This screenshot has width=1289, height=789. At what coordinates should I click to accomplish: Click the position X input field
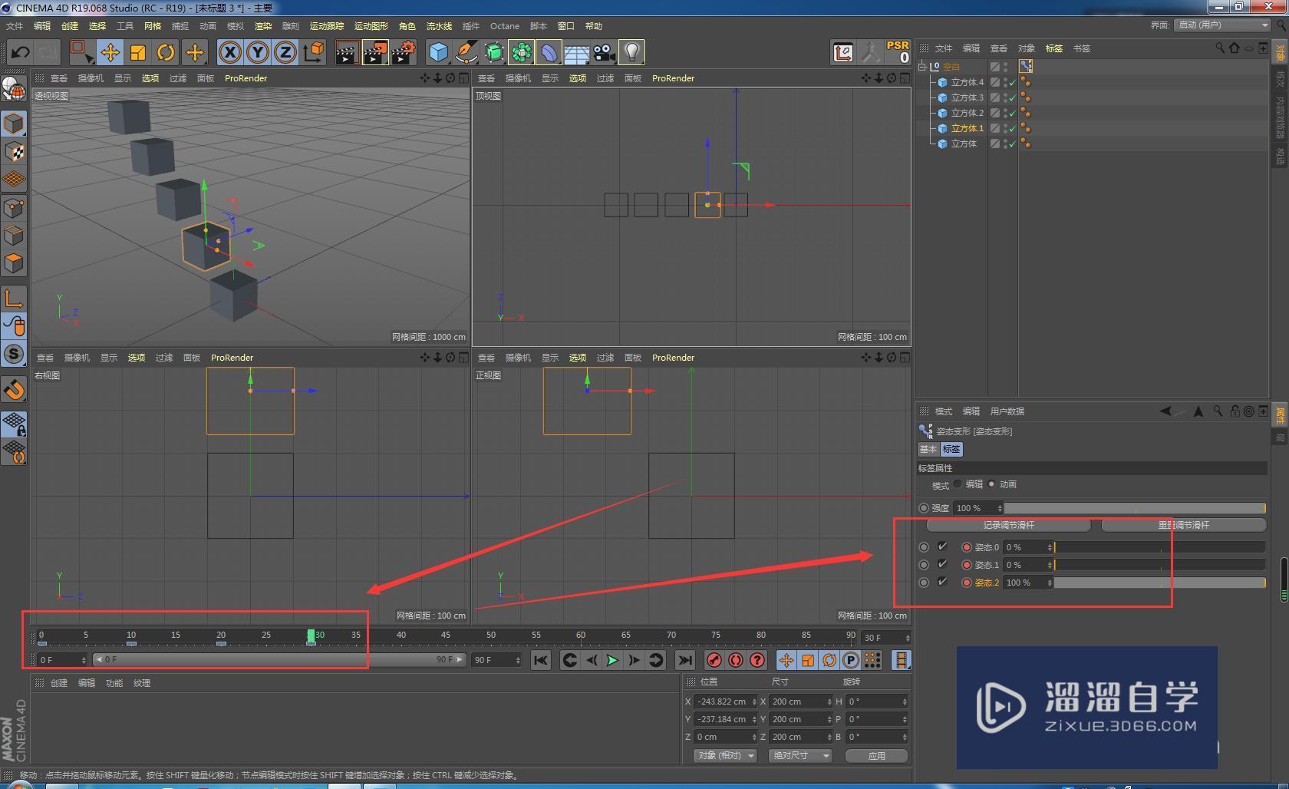coord(726,702)
